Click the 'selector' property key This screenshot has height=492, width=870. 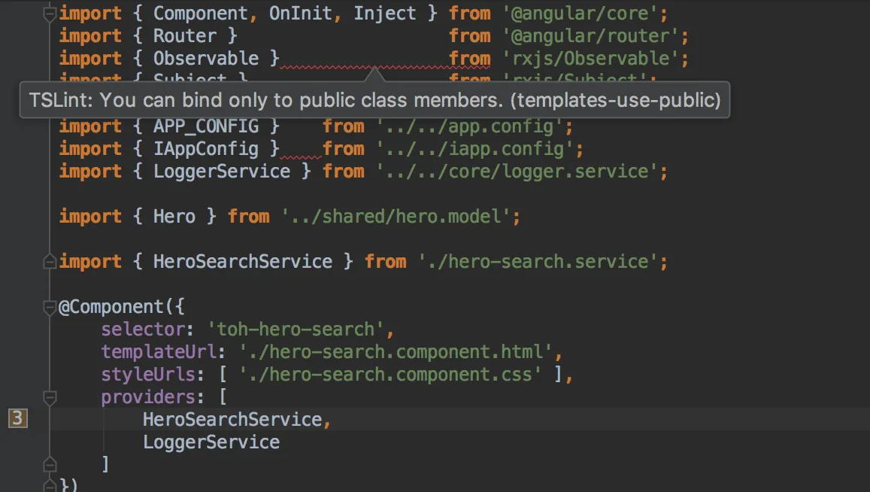(x=143, y=330)
